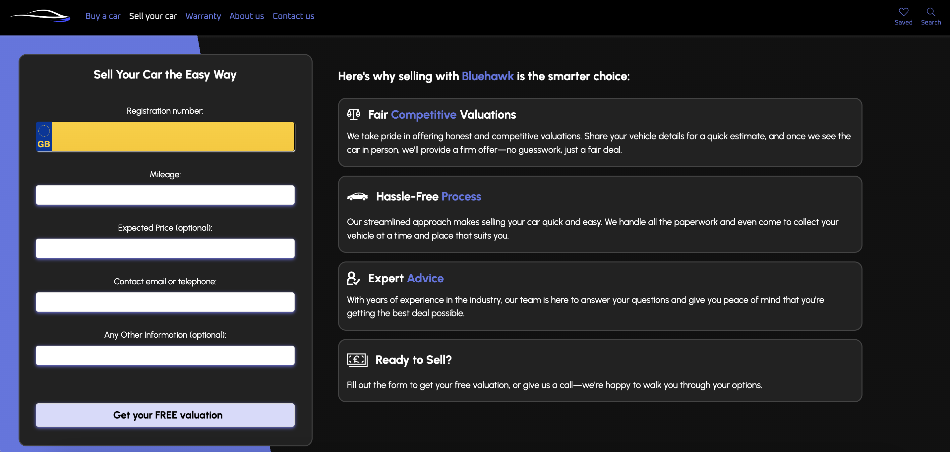The width and height of the screenshot is (950, 452).
Task: Click the Contact email or telephone field
Action: [165, 302]
